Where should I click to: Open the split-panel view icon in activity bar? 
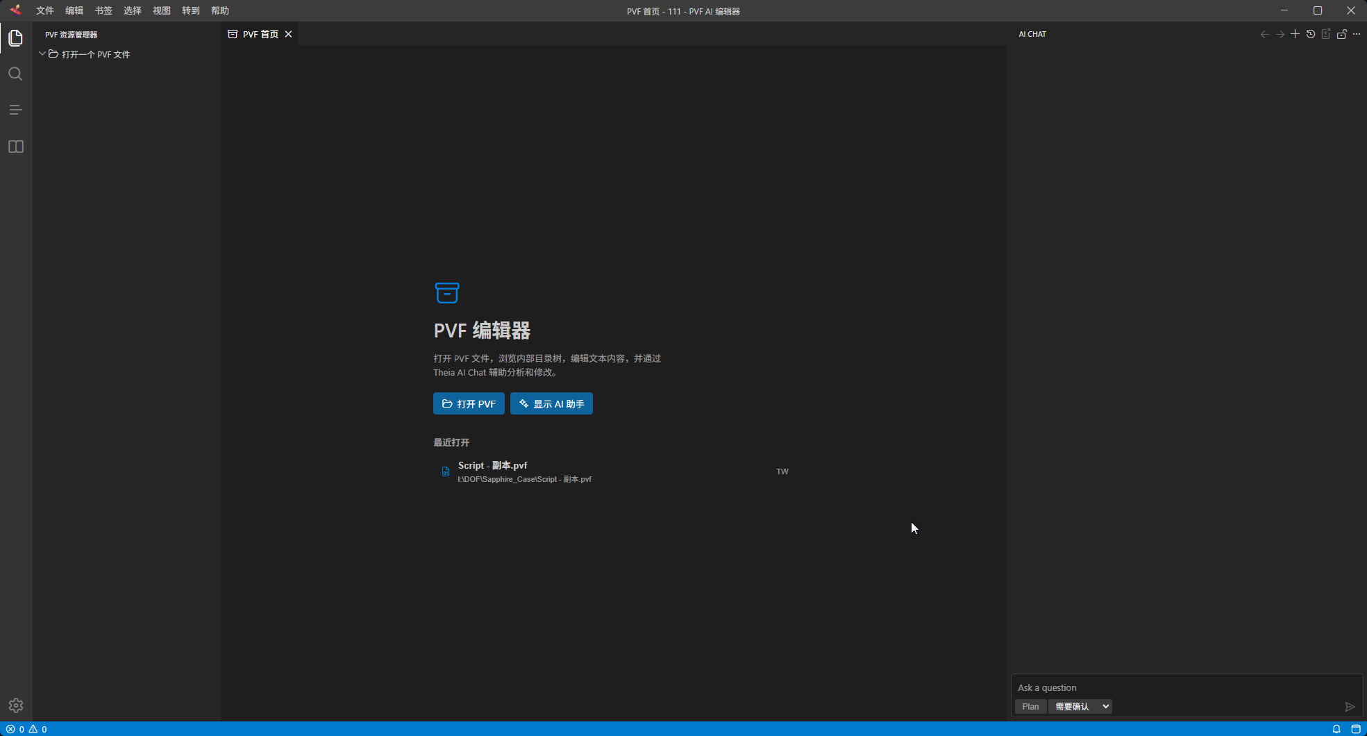(x=15, y=147)
